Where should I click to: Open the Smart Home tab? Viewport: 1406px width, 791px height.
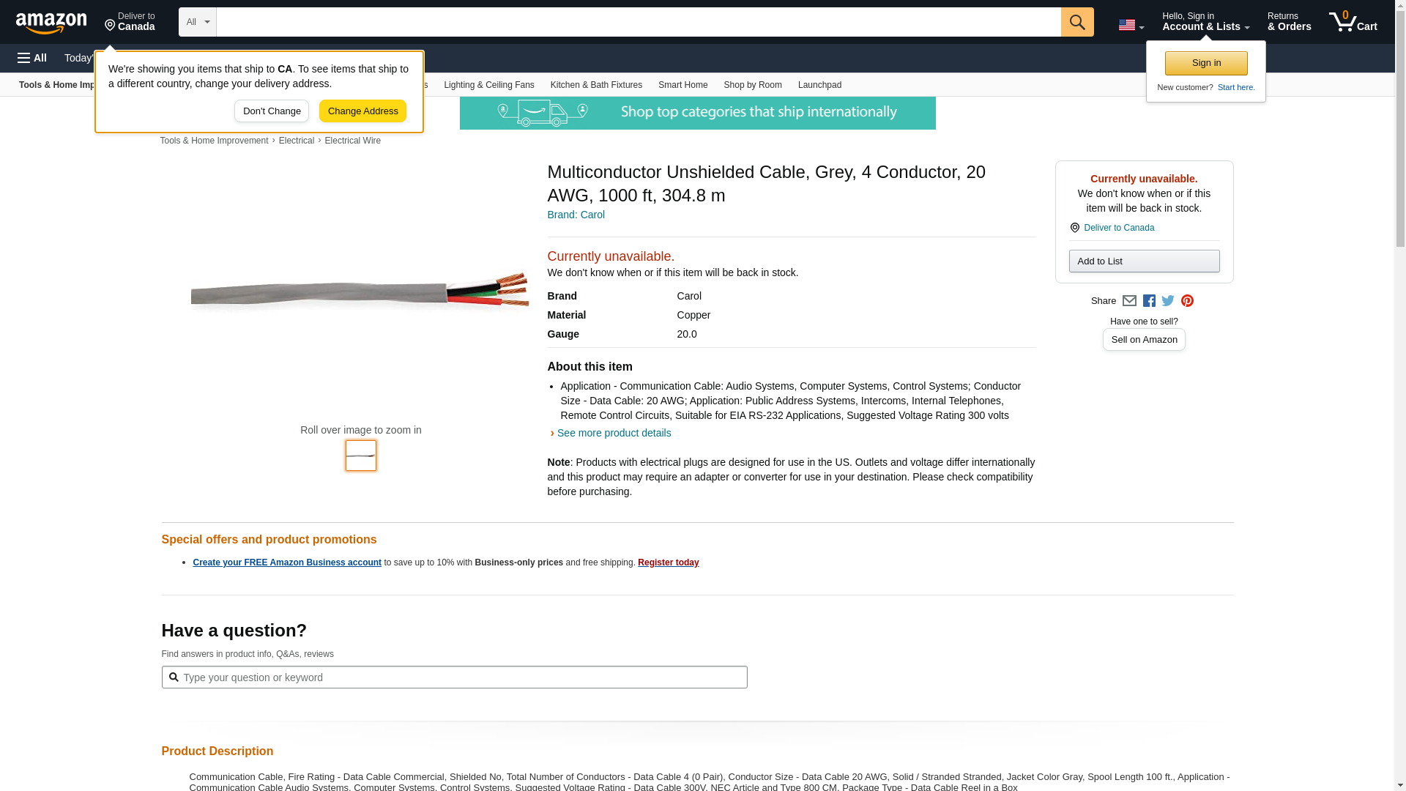pyautogui.click(x=682, y=85)
